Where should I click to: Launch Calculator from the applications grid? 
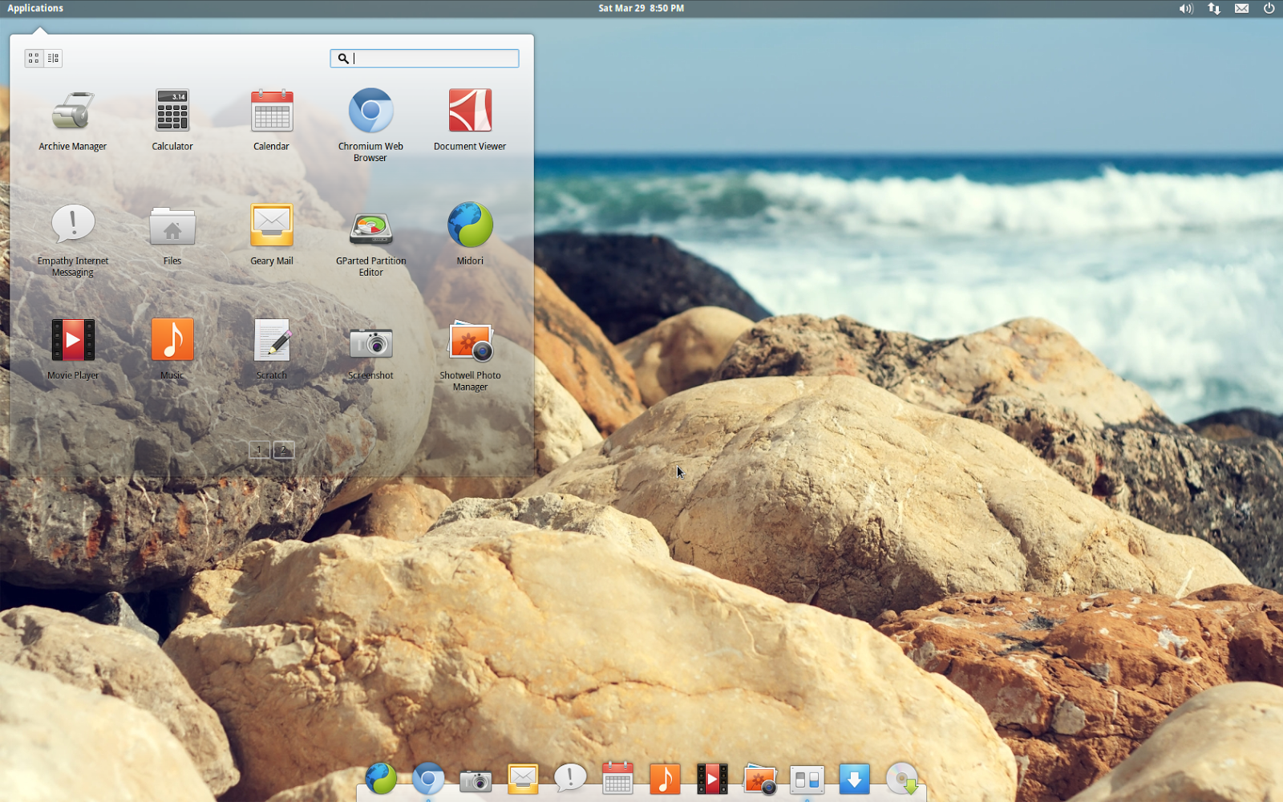pyautogui.click(x=172, y=119)
